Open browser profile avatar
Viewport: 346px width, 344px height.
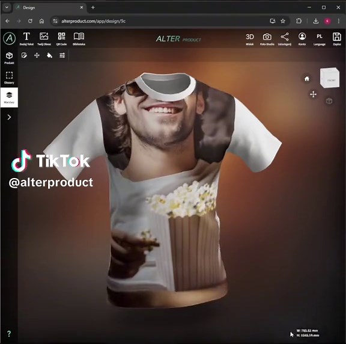click(x=327, y=21)
